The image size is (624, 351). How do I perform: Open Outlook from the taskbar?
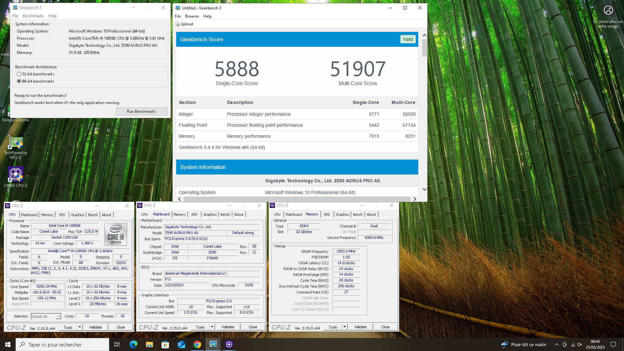coord(181,344)
